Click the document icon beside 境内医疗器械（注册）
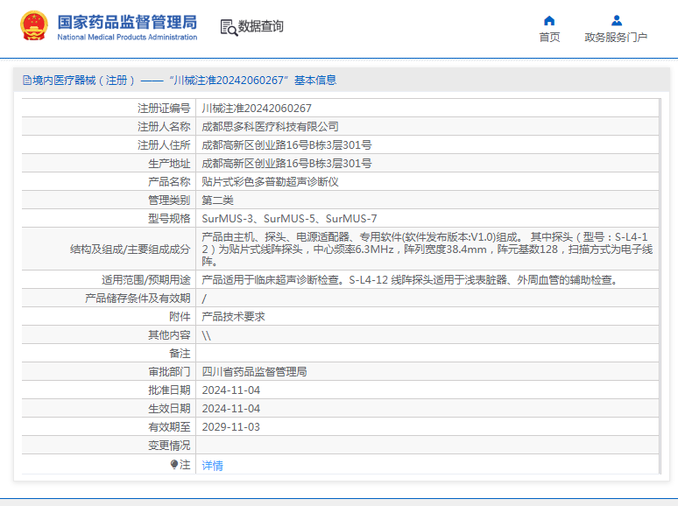 tap(26, 81)
